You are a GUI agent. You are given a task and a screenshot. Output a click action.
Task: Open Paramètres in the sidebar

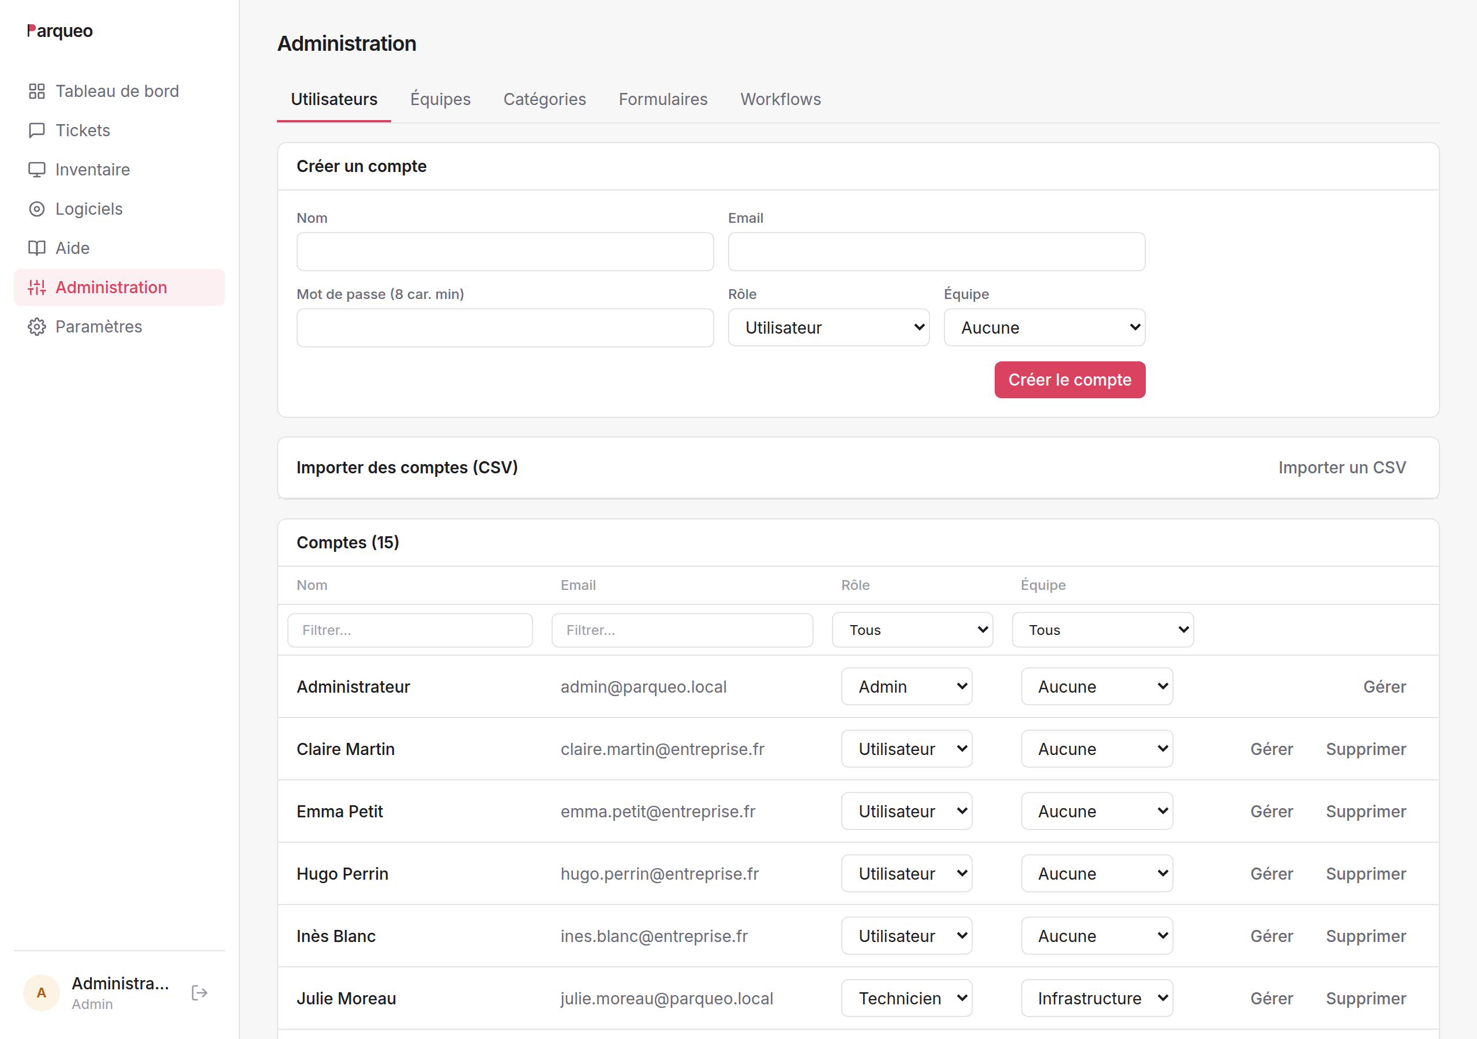pos(119,327)
